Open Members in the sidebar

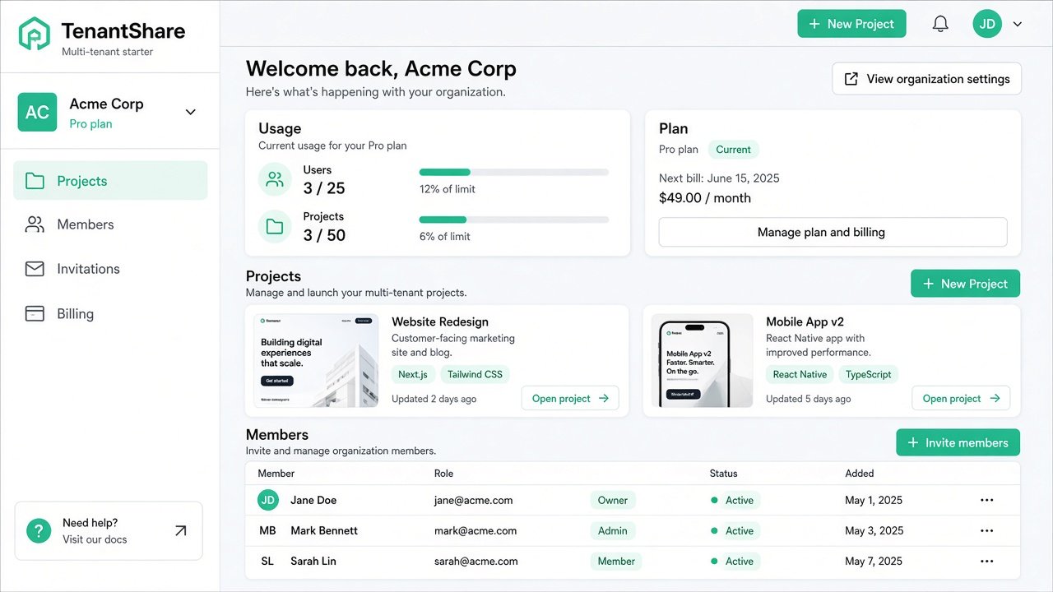pyautogui.click(x=110, y=224)
